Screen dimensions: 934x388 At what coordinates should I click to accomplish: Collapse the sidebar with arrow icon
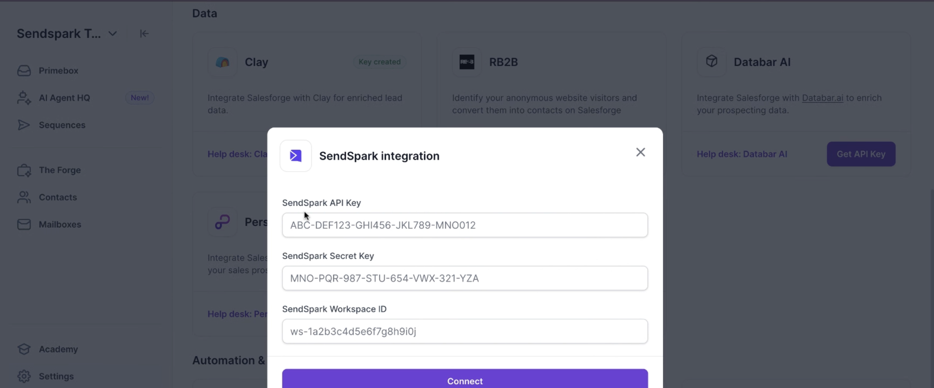[x=144, y=34]
